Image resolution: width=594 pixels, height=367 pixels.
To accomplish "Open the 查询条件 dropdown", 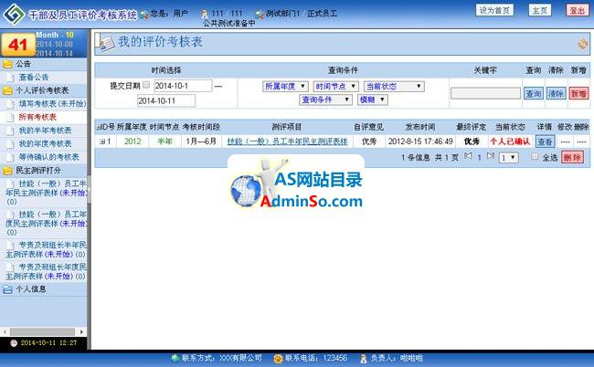I will pos(326,100).
